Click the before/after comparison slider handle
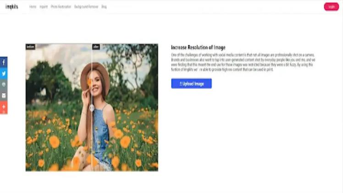The width and height of the screenshot is (343, 193). click(x=92, y=108)
